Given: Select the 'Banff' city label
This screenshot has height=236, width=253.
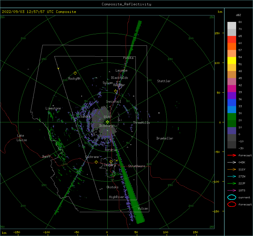Looking at the screenshot, I should tap(46, 156).
